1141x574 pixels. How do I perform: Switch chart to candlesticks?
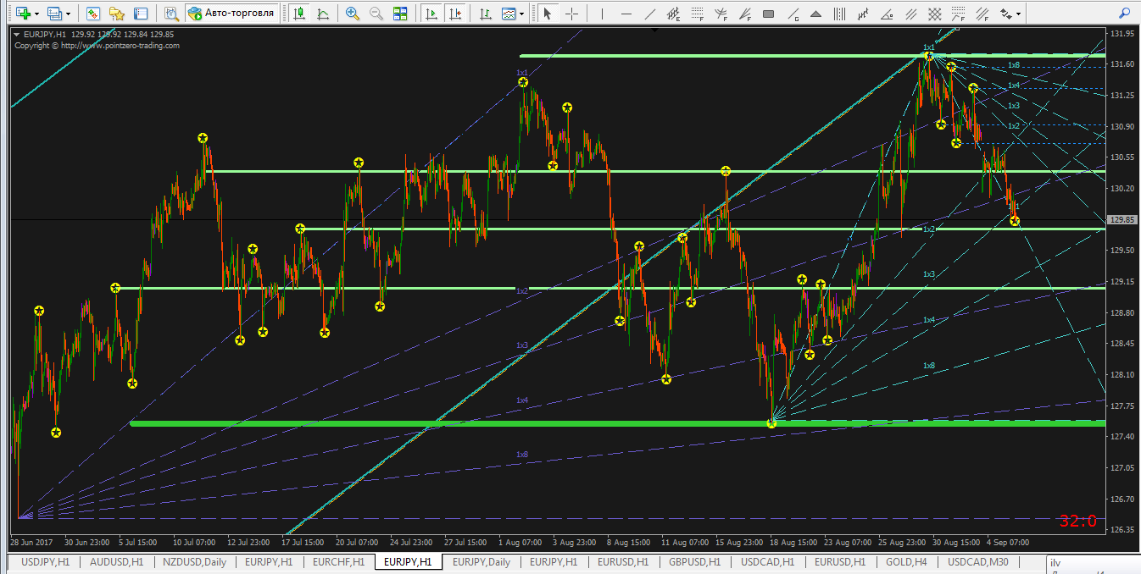tap(299, 14)
